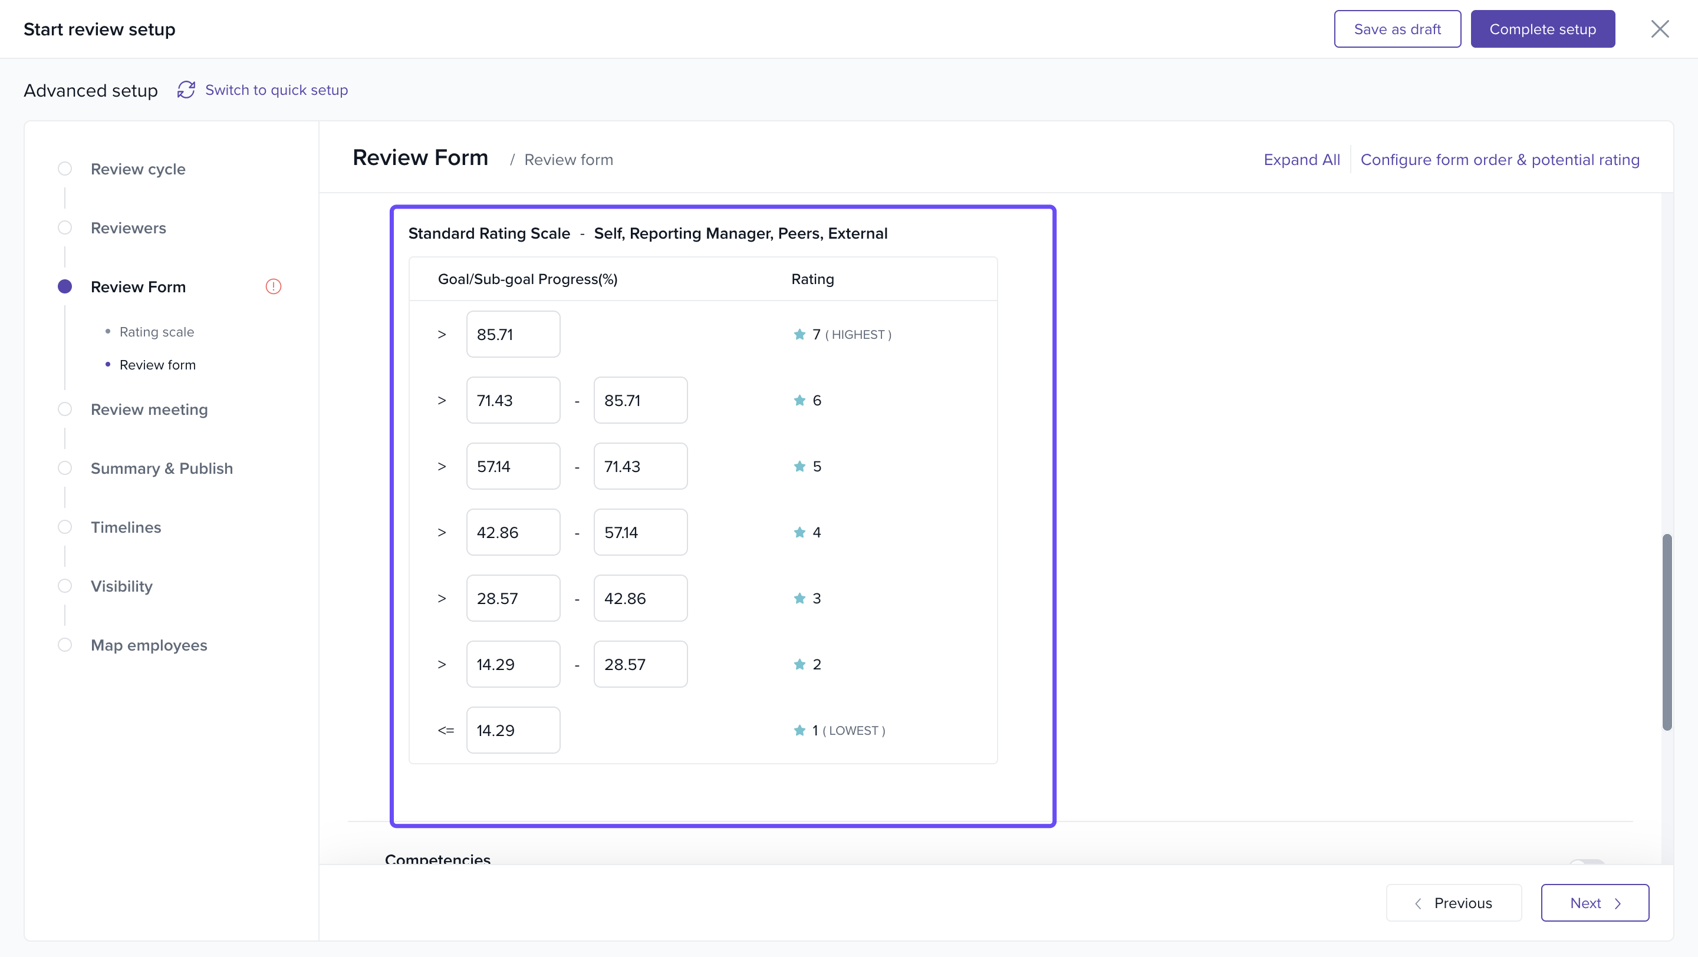The width and height of the screenshot is (1698, 957).
Task: Close the review setup with the X icon
Action: pos(1659,29)
